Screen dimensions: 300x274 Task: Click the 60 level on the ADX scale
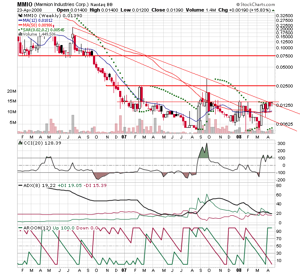click(x=279, y=195)
